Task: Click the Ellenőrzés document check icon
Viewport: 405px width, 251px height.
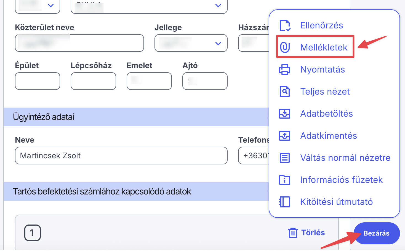Action: (x=285, y=25)
